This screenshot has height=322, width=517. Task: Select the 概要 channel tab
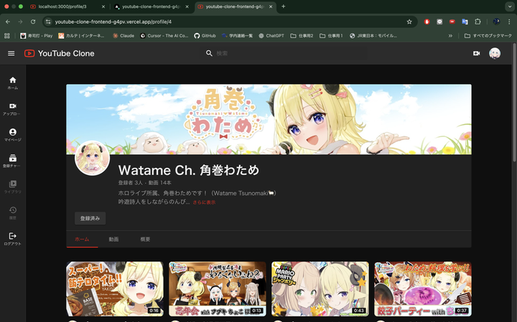click(x=145, y=240)
